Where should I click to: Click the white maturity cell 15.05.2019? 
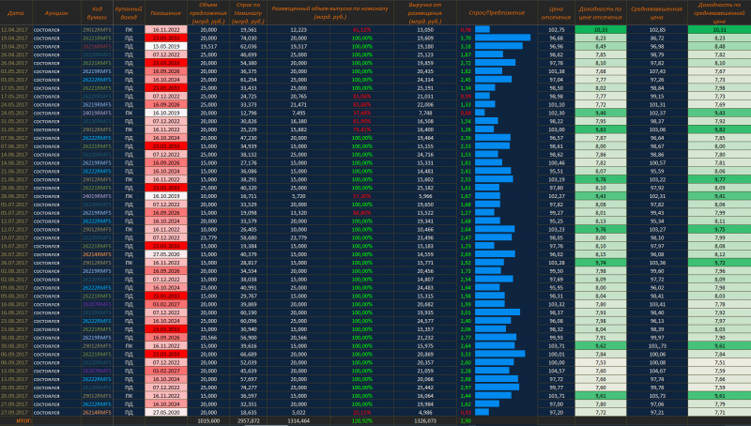(165, 45)
